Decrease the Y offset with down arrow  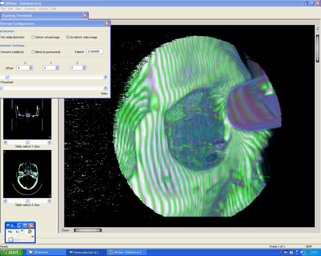click(57, 69)
